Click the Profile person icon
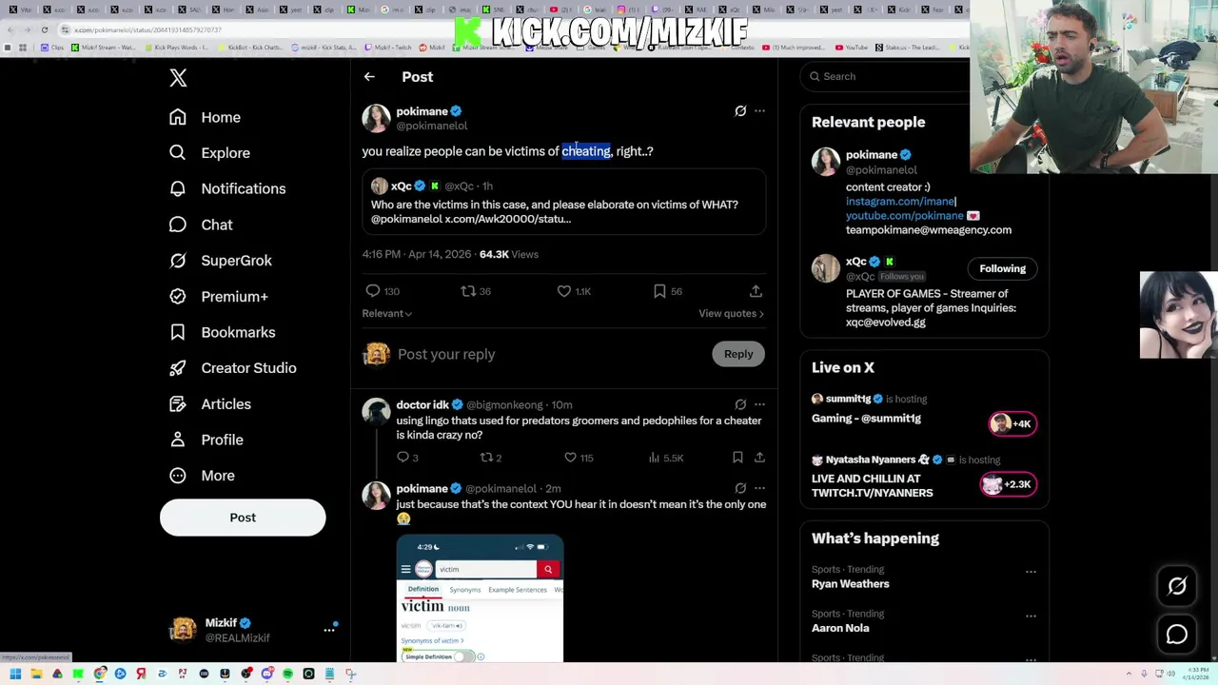 [x=178, y=440]
